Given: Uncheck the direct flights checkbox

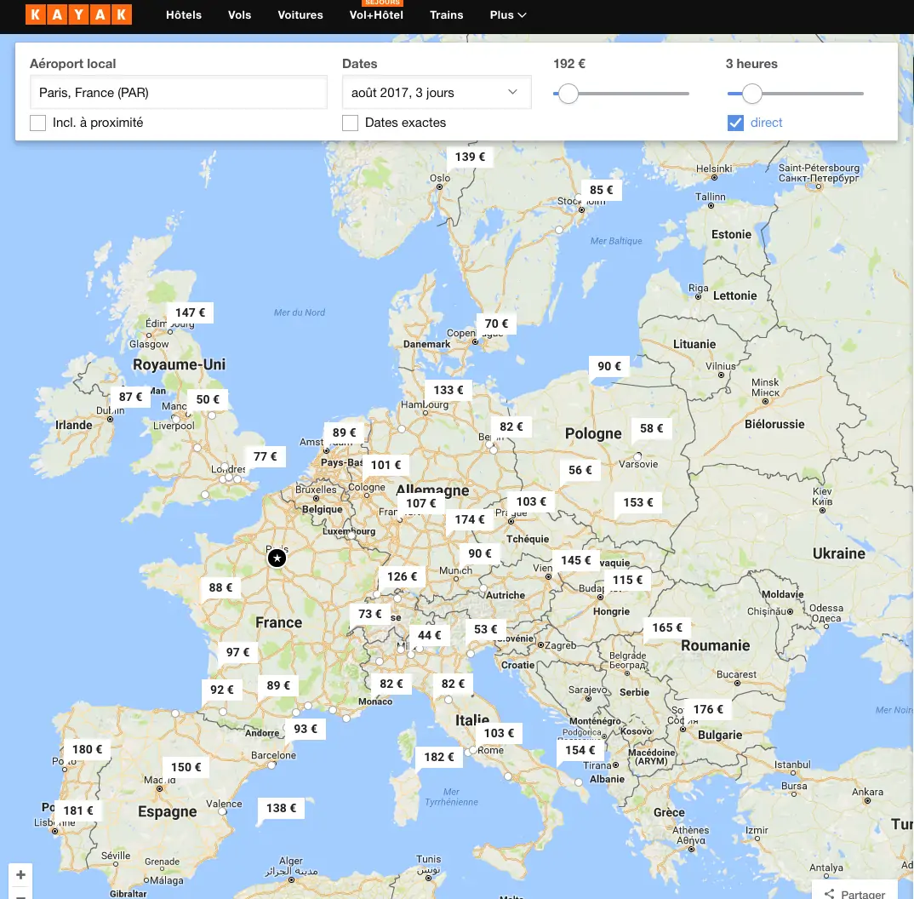Looking at the screenshot, I should [x=735, y=123].
